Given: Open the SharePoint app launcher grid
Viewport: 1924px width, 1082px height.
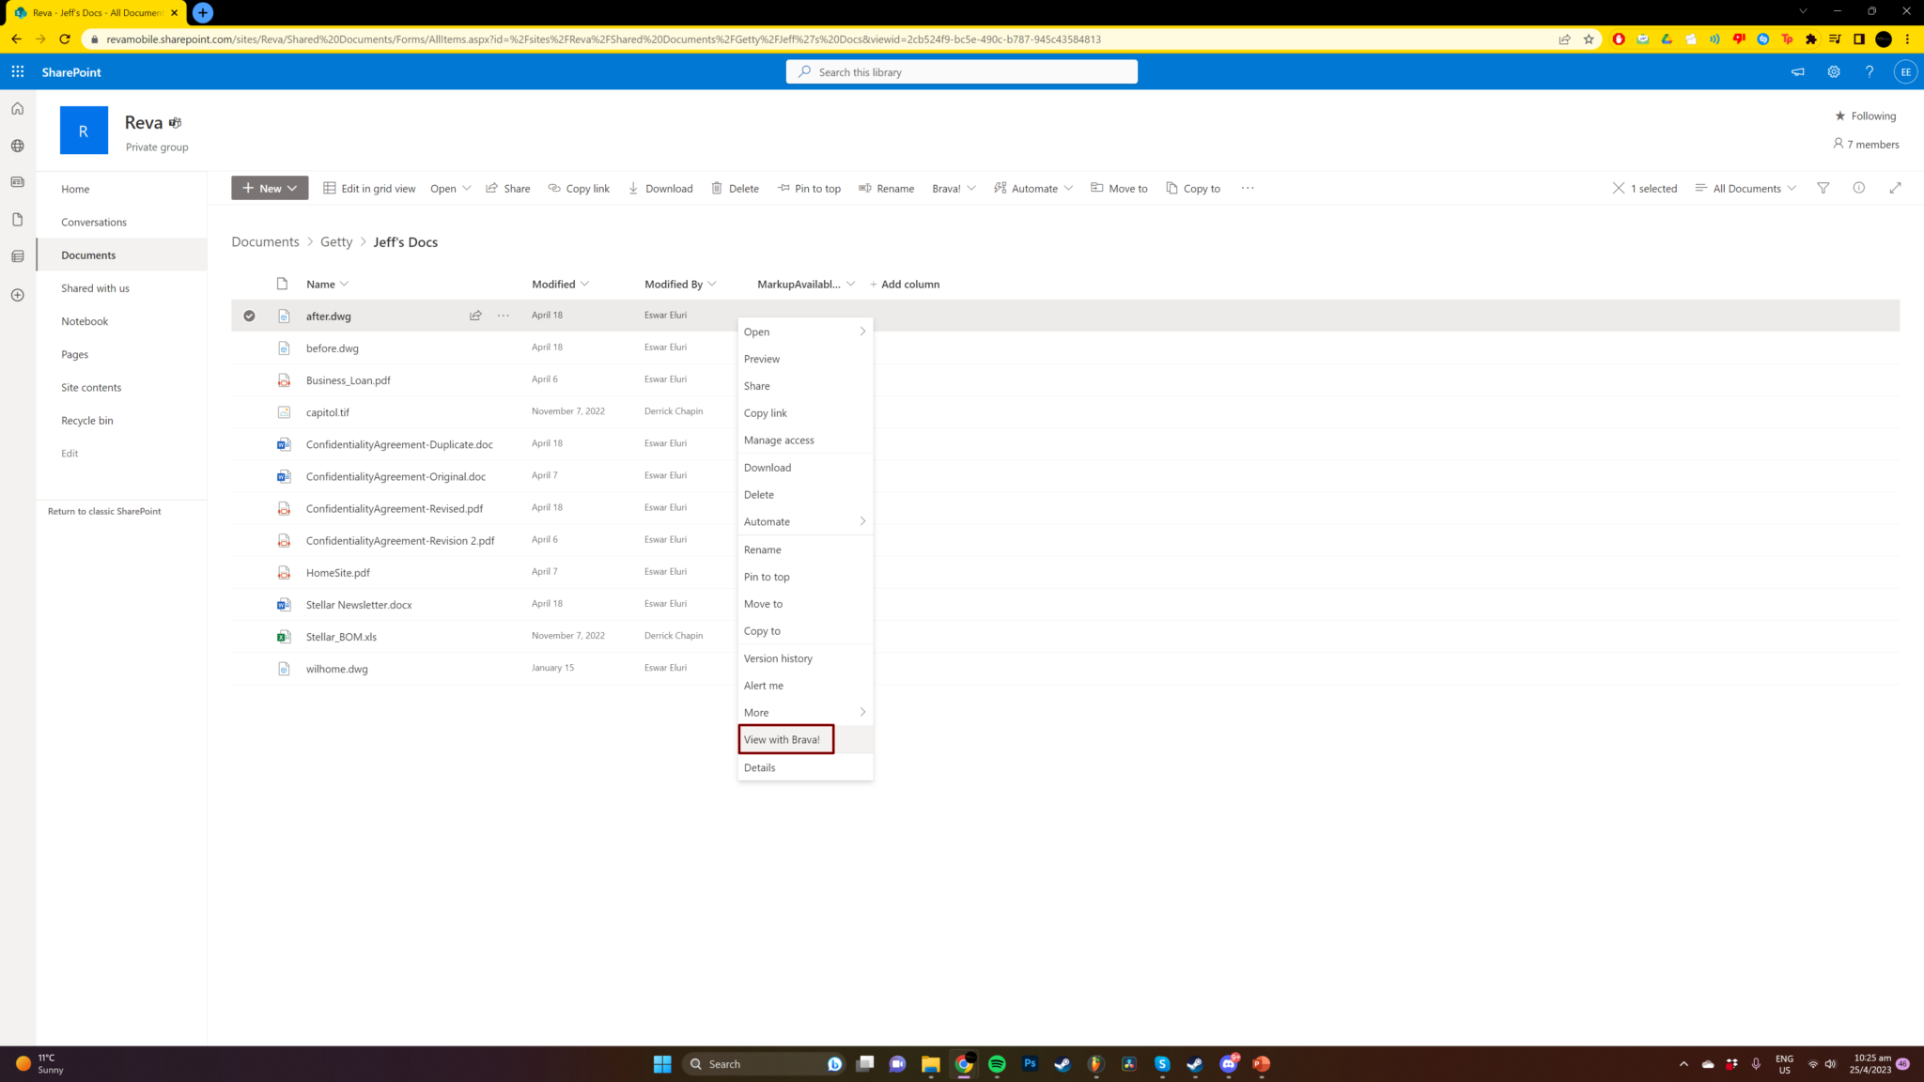Looking at the screenshot, I should (x=18, y=71).
